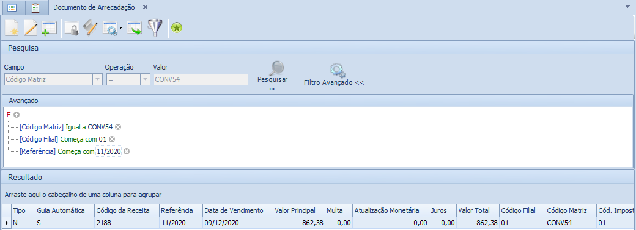636x230 pixels.
Task: Click the green star favorite icon
Action: click(177, 28)
